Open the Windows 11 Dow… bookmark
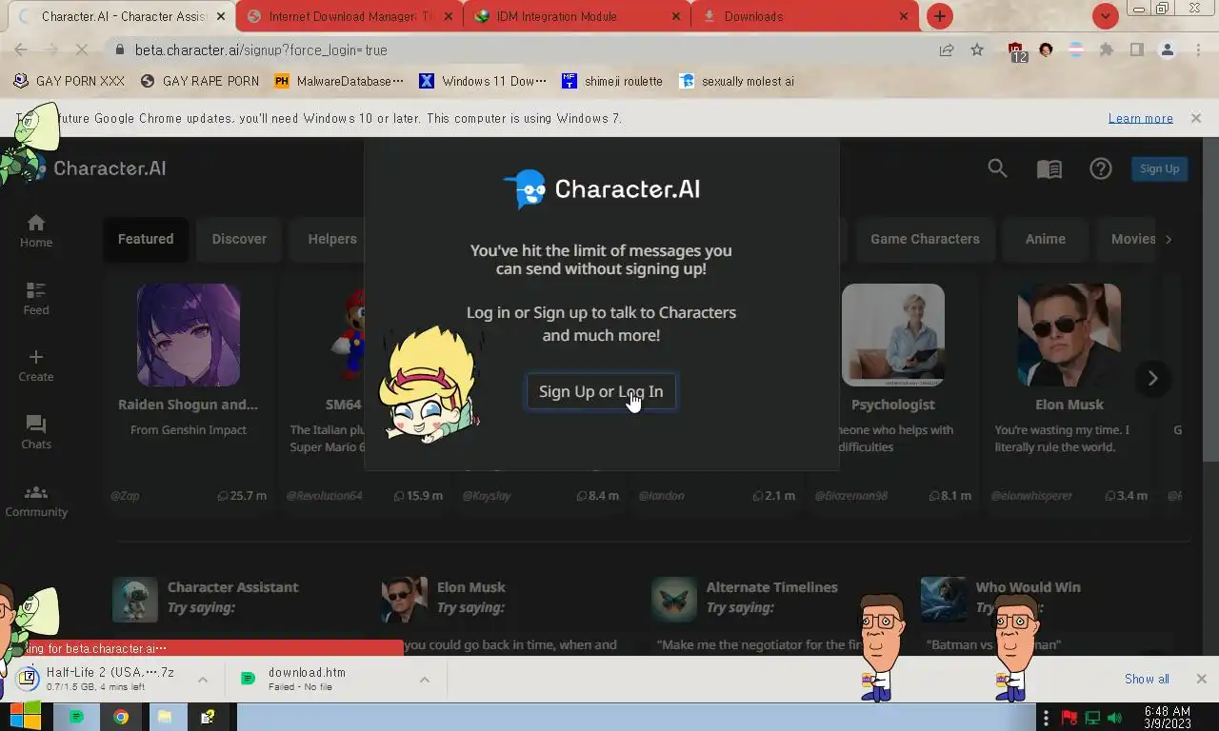Screen dimensions: 1219x731 pyautogui.click(x=483, y=81)
